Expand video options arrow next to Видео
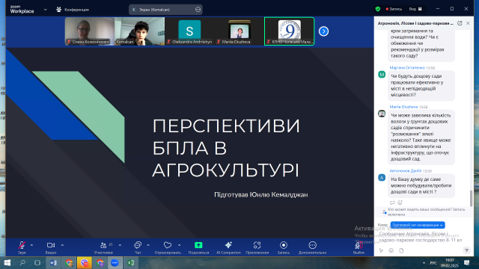The image size is (479, 269). click(x=62, y=245)
